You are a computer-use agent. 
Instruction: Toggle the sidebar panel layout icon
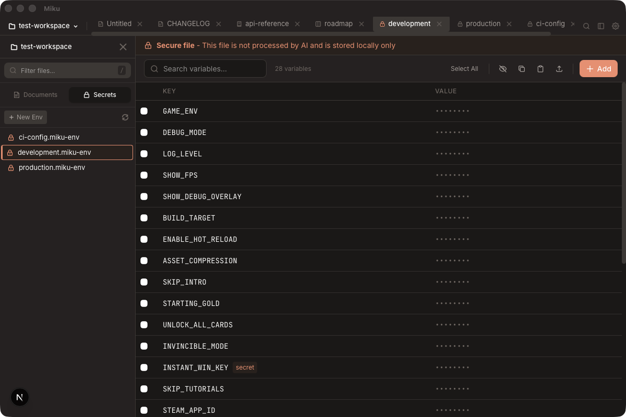[601, 26]
